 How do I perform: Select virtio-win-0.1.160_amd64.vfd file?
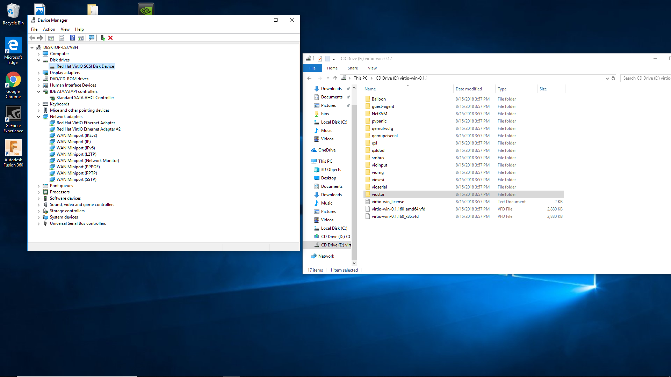coord(463,209)
